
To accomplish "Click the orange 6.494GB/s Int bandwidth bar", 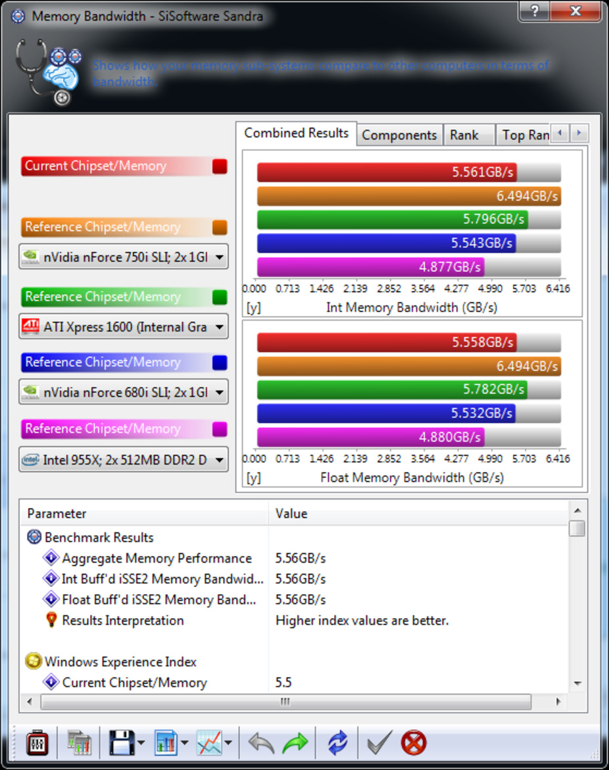I will (409, 196).
